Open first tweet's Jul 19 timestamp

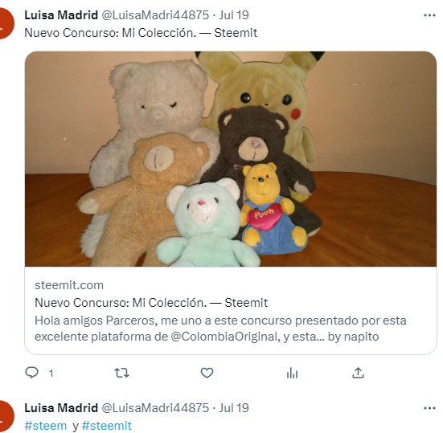pos(234,15)
